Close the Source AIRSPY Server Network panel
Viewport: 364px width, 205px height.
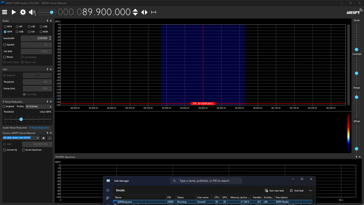pos(51,133)
